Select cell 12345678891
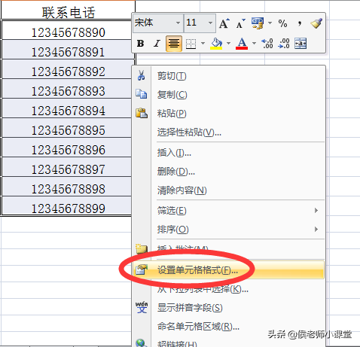Image resolution: width=360 pixels, height=347 pixels. coord(67,50)
